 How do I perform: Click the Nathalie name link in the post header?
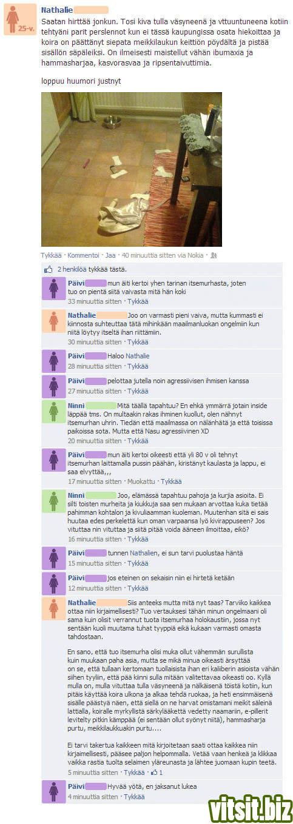(56, 10)
